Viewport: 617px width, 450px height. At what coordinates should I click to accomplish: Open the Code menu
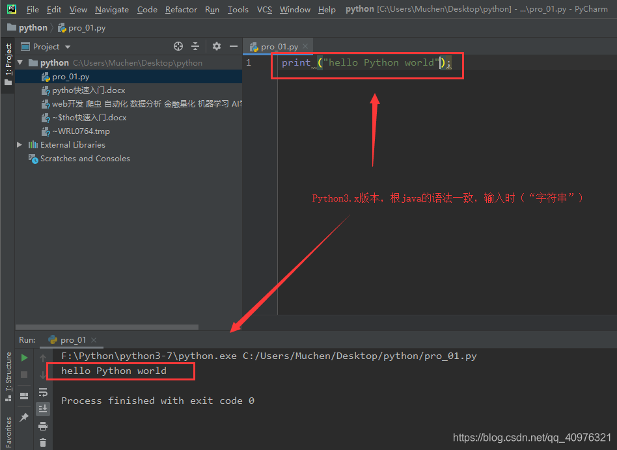point(147,10)
